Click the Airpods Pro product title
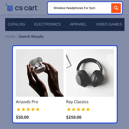The height and width of the screenshot is (129, 129). coord(27,102)
